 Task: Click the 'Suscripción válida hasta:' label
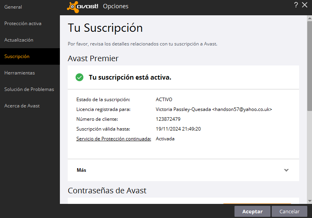pos(103,129)
